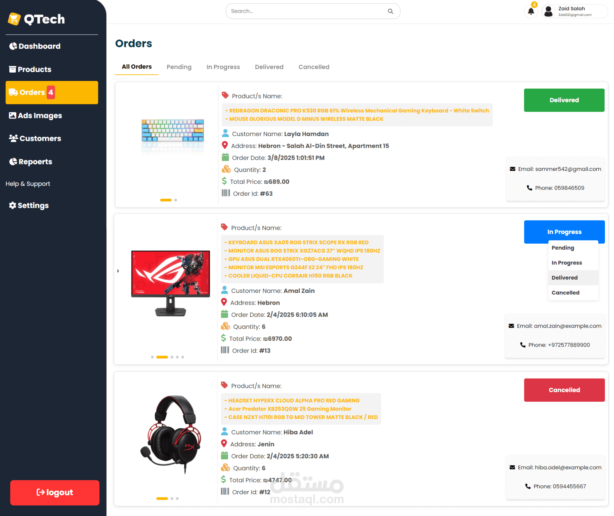
Task: Choose Pending in status dropdown list
Action: (x=573, y=248)
